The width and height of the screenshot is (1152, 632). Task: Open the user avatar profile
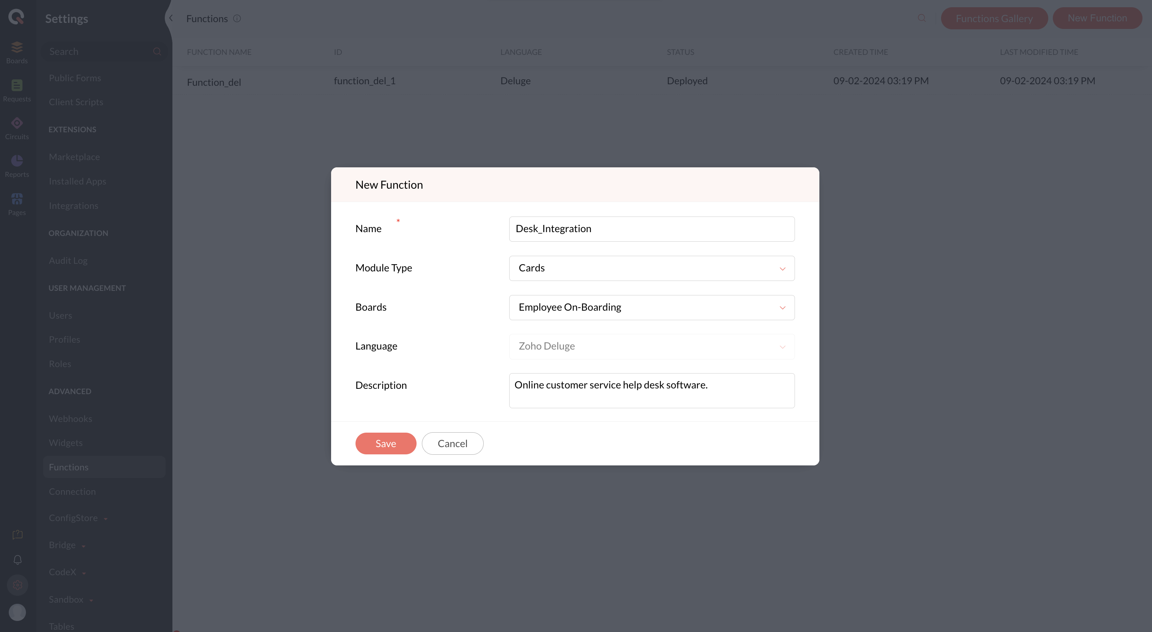coord(18,612)
